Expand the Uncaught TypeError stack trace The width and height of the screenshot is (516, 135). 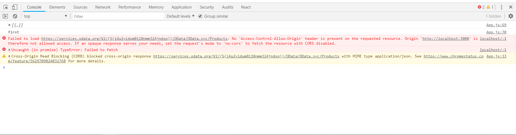(x=10, y=50)
